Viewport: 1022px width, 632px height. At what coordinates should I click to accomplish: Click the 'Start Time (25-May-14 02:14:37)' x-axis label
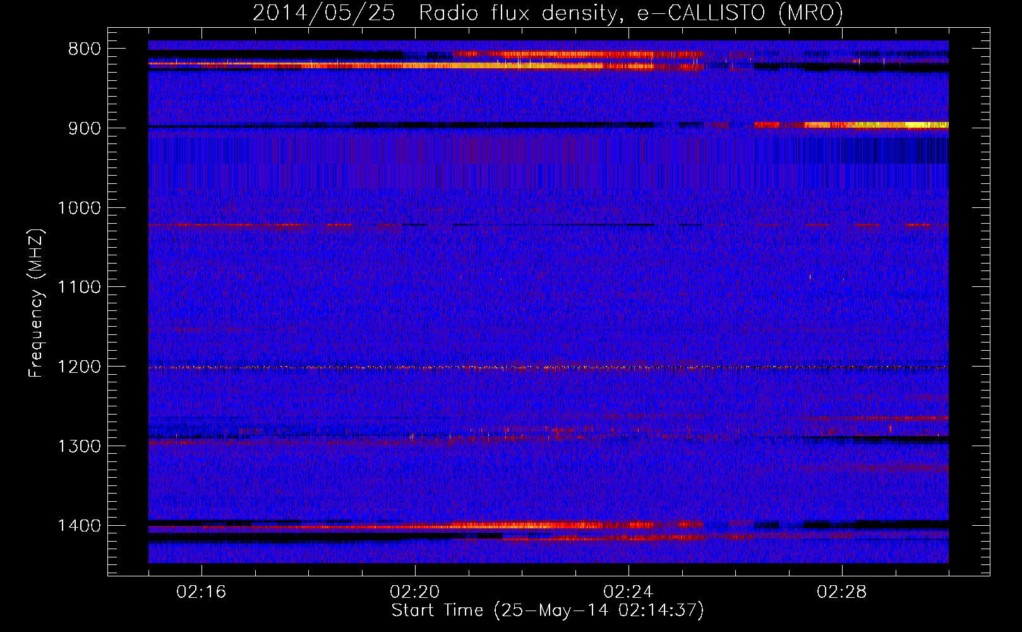point(548,611)
